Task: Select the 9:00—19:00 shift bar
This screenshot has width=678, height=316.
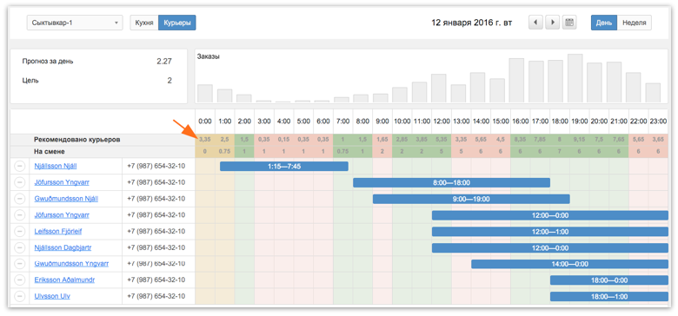Action: pyautogui.click(x=471, y=199)
